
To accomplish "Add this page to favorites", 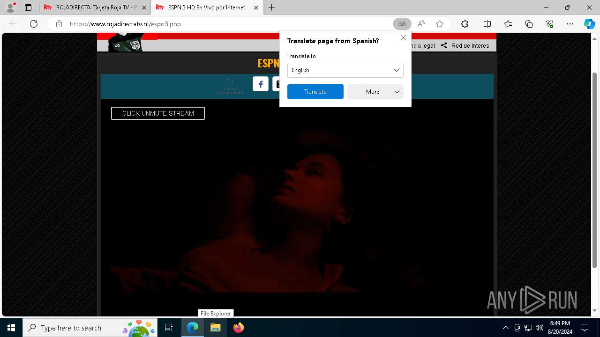I will (440, 24).
